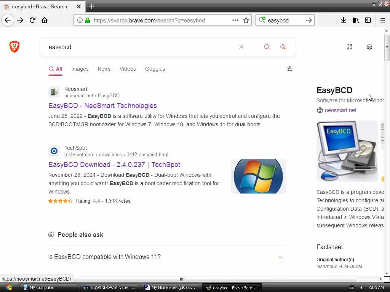Reload the current page
Viewport: 390px width, 292px height.
point(32,21)
